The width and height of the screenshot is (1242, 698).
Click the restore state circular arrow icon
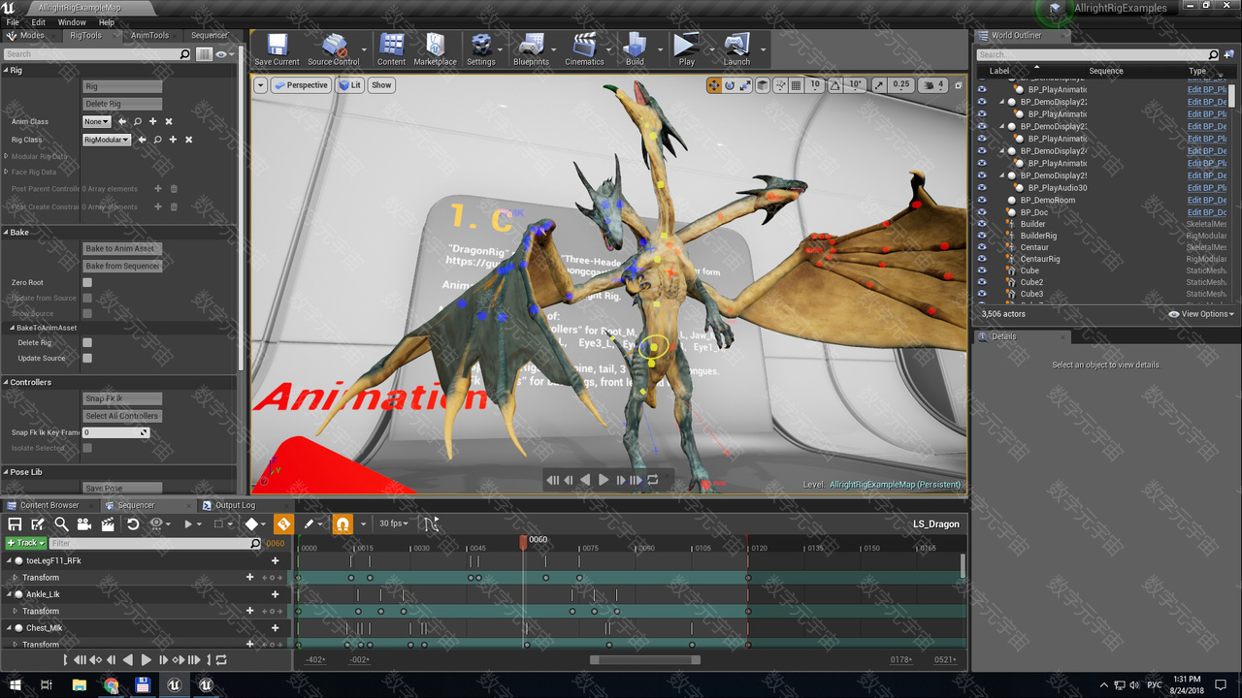[x=133, y=523]
